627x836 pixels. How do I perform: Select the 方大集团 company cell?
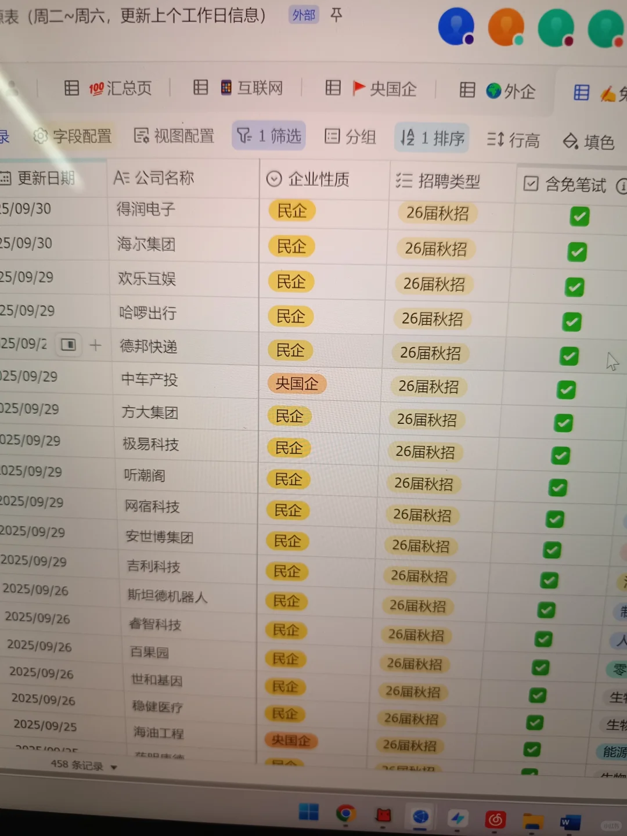point(186,413)
